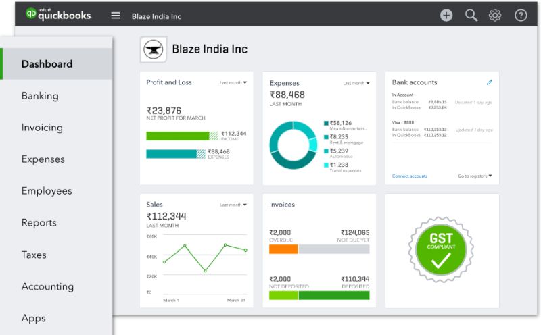The height and width of the screenshot is (335, 541).
Task: Click ₹112,344 income amount
Action: (234, 133)
